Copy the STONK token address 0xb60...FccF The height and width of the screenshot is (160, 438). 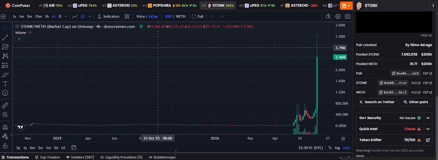[393, 83]
